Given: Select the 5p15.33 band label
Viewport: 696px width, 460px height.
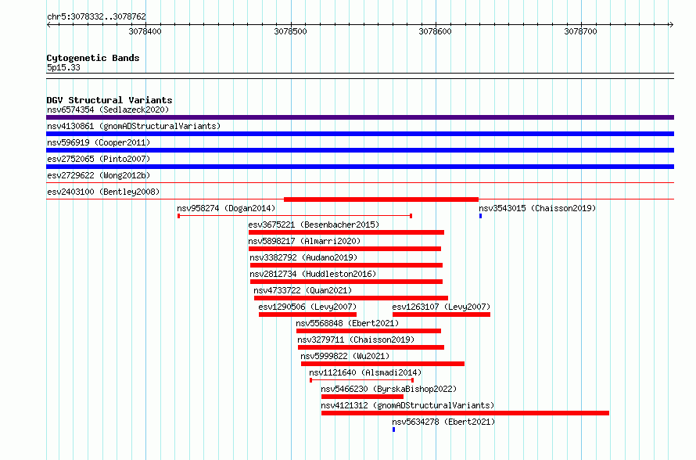Looking at the screenshot, I should pyautogui.click(x=63, y=67).
